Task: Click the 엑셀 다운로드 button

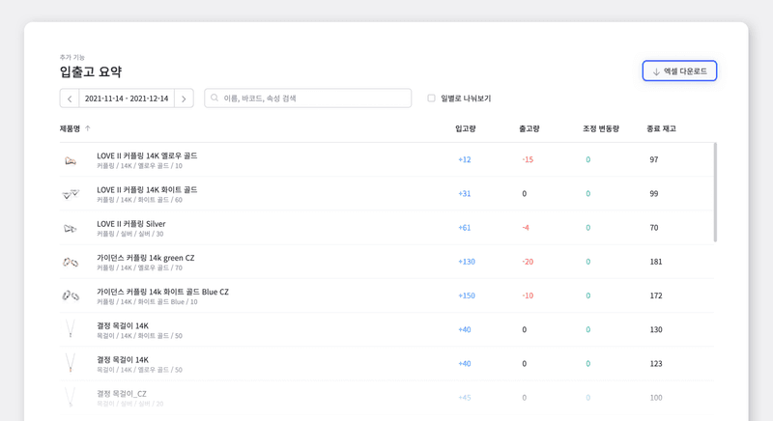Action: coord(679,71)
